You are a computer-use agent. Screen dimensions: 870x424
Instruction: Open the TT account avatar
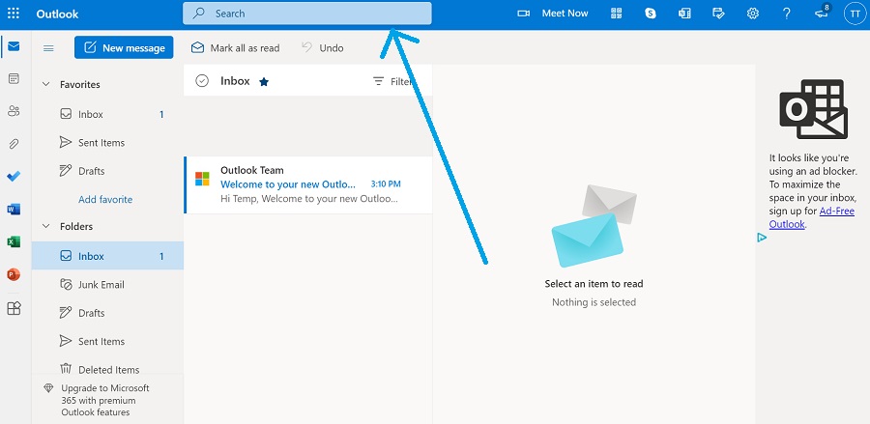(x=855, y=14)
